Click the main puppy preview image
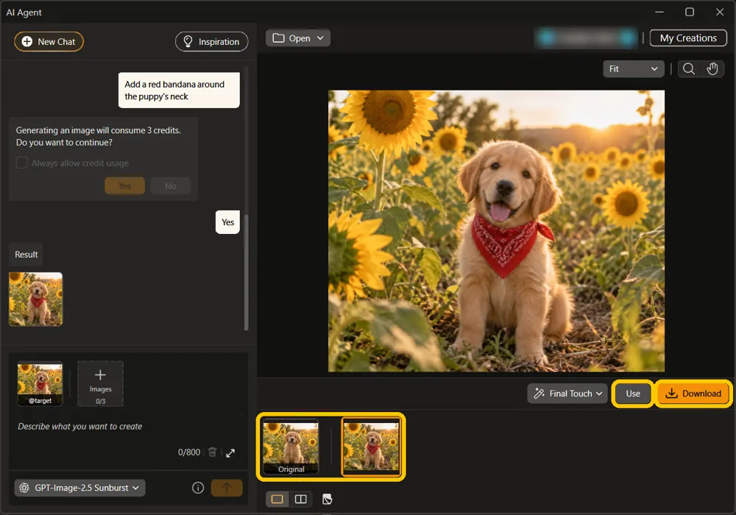The image size is (736, 515). pos(496,231)
